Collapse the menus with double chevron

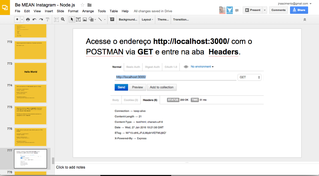click(305, 19)
